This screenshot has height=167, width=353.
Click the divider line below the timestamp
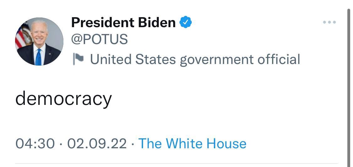[x=176, y=163]
